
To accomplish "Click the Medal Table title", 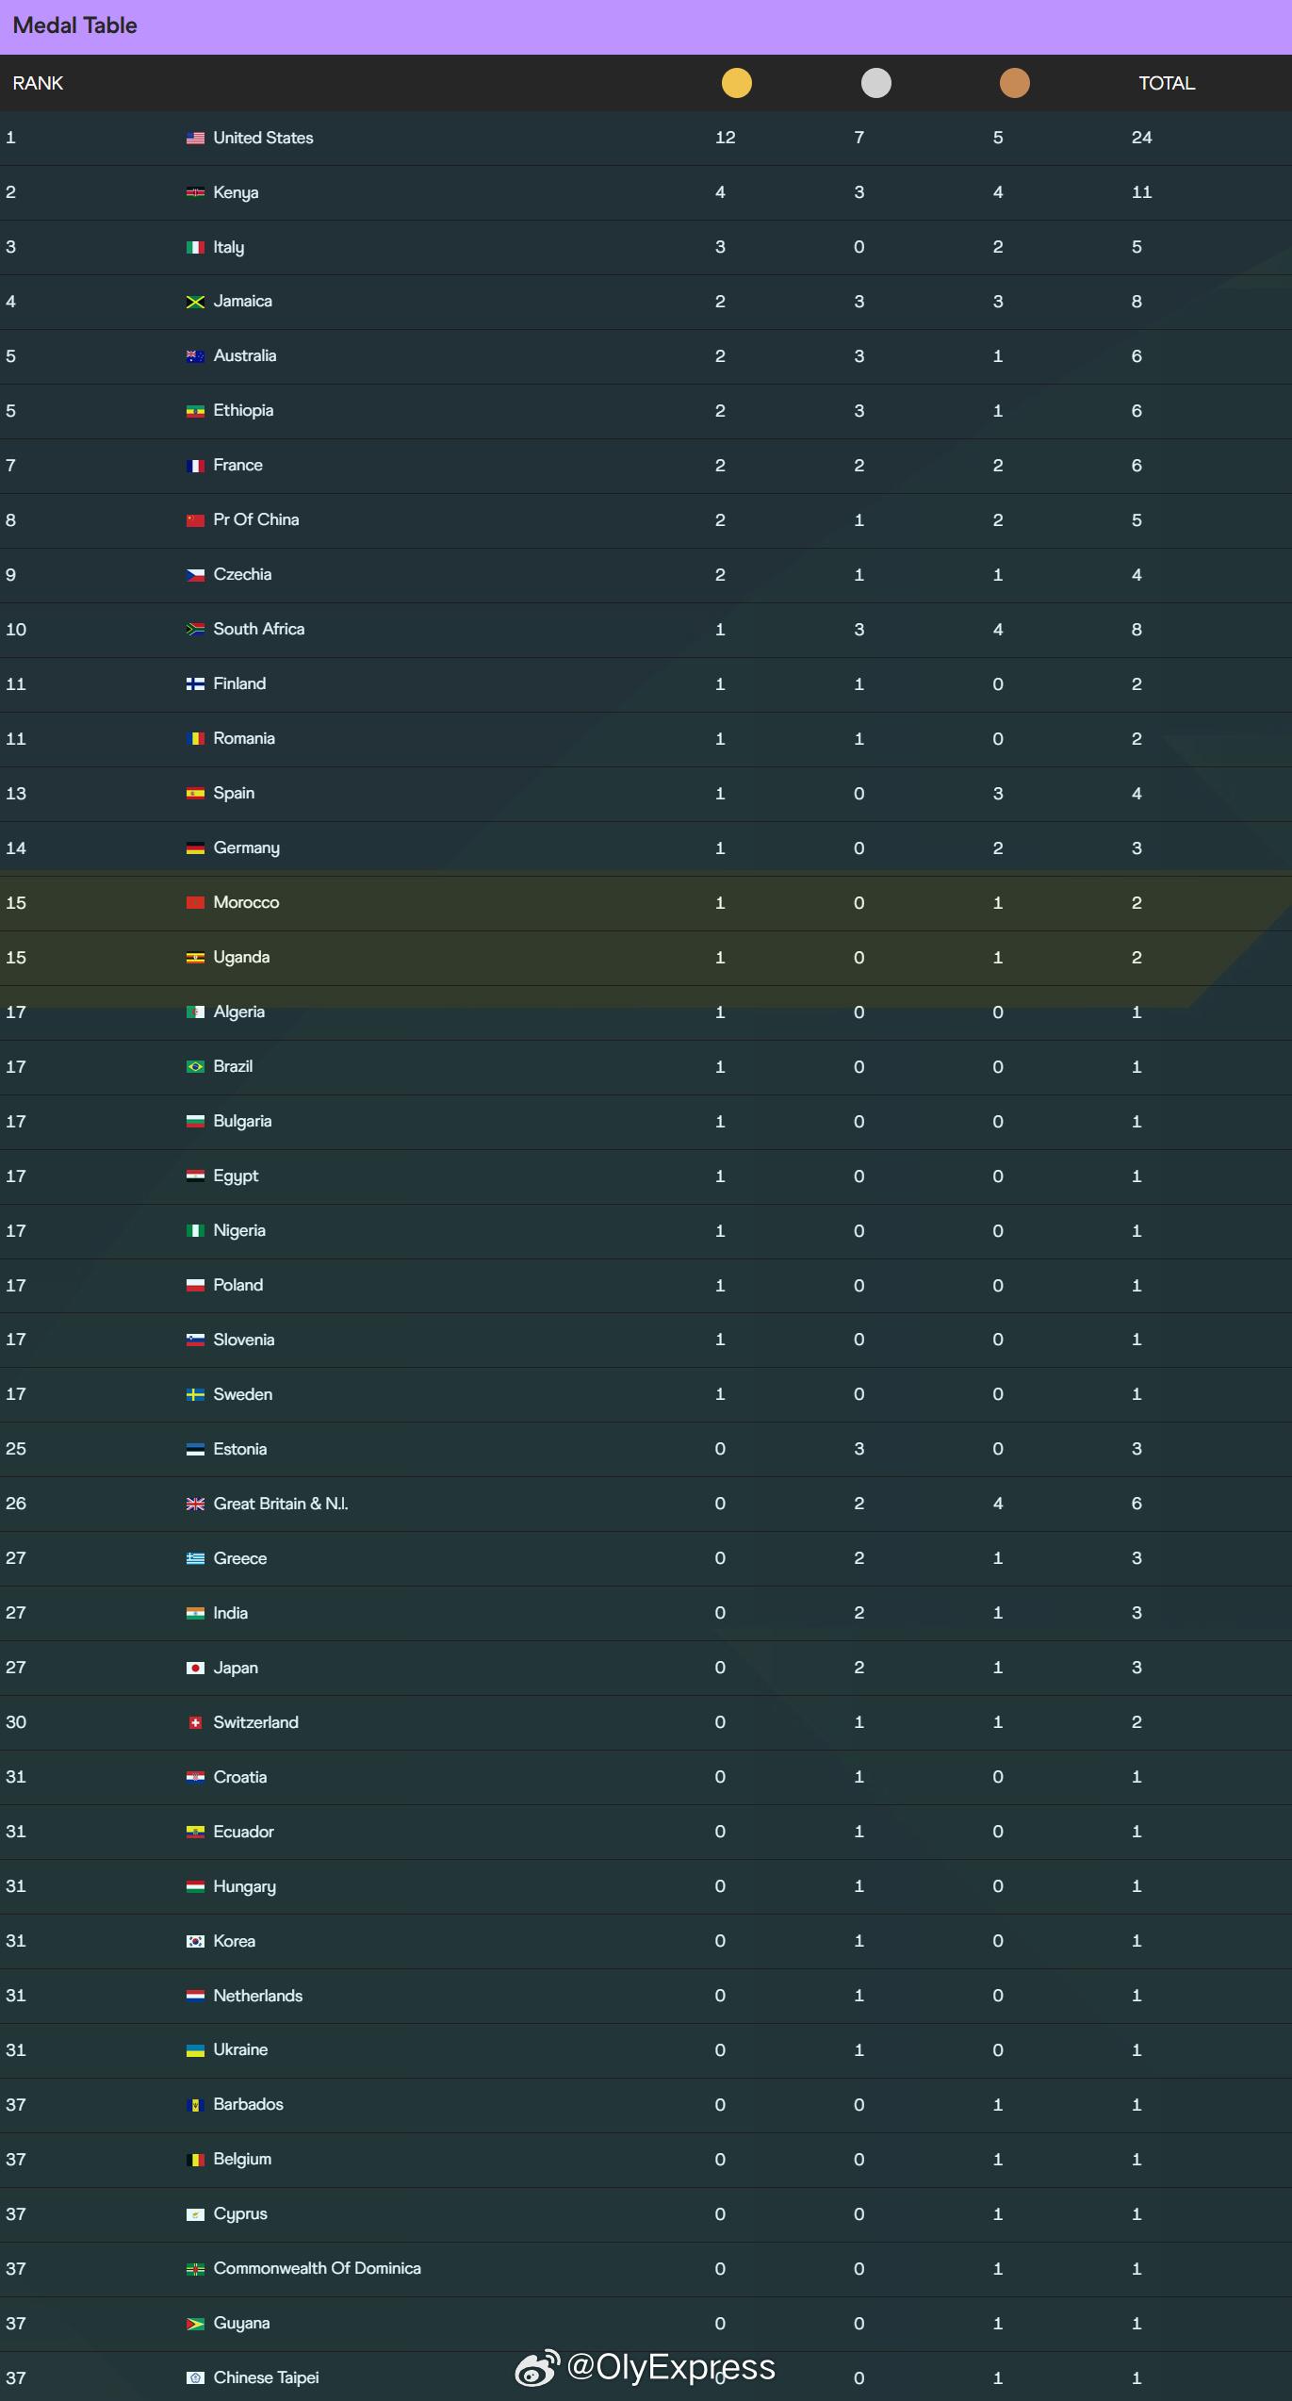I will pyautogui.click(x=74, y=25).
